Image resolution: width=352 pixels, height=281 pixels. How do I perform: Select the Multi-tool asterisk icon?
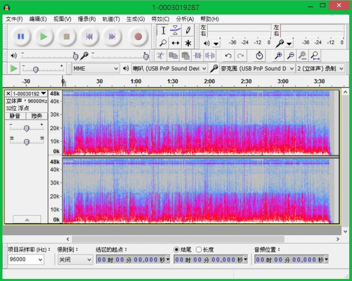(188, 43)
